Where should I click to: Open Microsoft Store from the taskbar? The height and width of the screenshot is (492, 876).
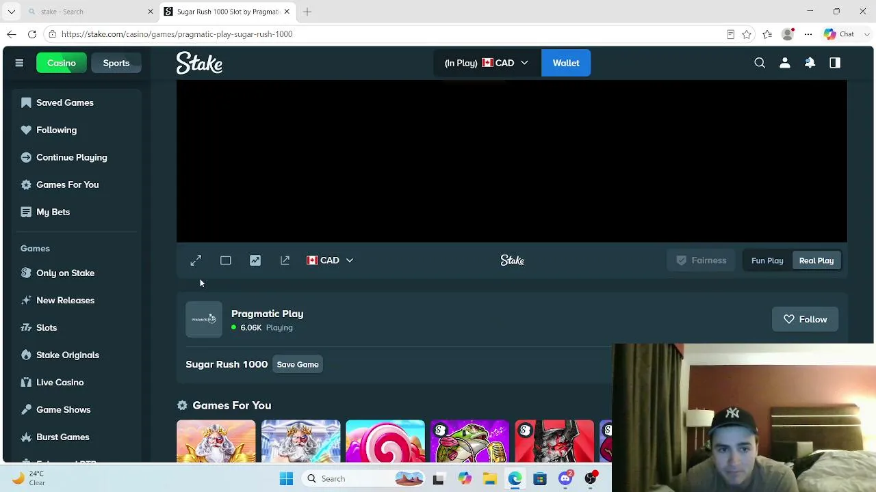[x=540, y=478]
